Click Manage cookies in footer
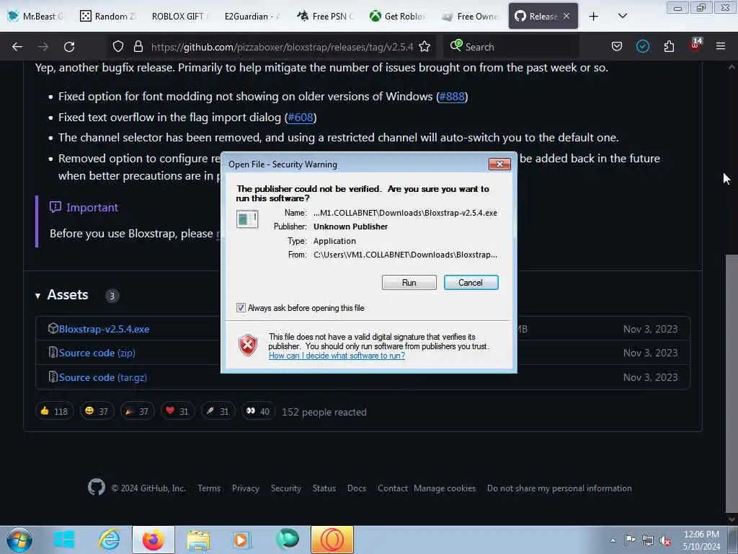The image size is (738, 554). coord(445,488)
